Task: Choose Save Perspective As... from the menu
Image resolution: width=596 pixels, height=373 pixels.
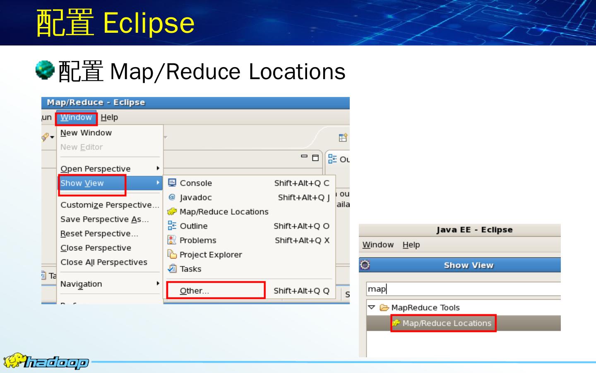Action: coord(110,219)
